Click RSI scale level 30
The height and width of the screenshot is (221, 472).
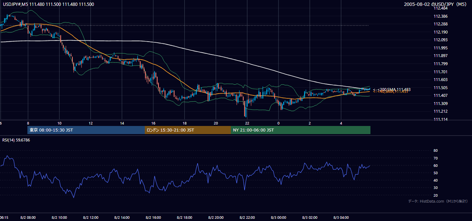tap(436, 188)
